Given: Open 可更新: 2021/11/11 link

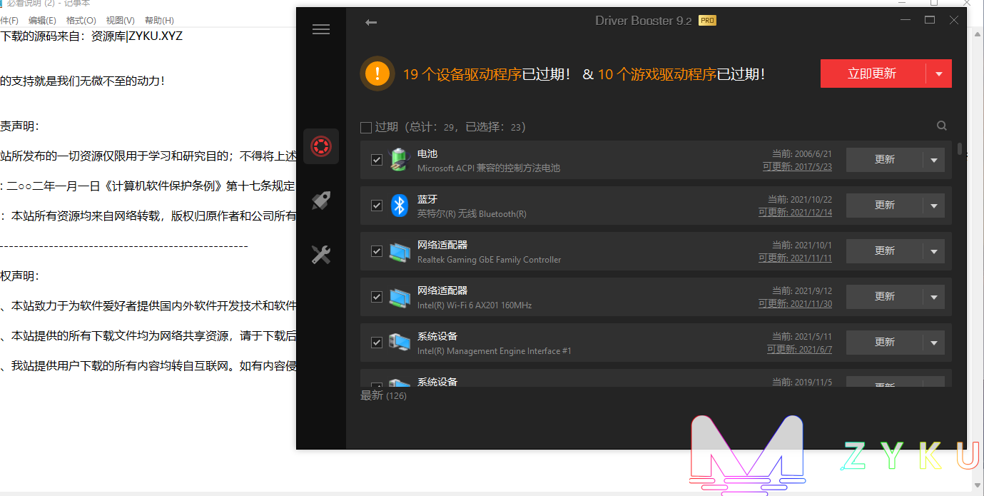Looking at the screenshot, I should (x=795, y=258).
